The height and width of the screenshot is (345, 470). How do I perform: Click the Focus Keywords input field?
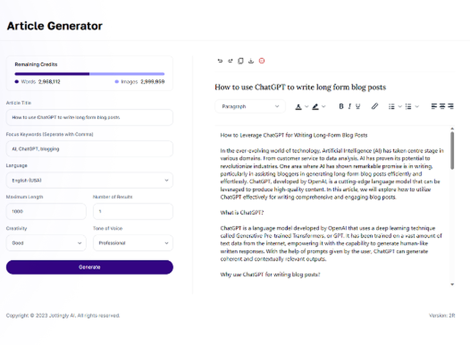coord(89,149)
